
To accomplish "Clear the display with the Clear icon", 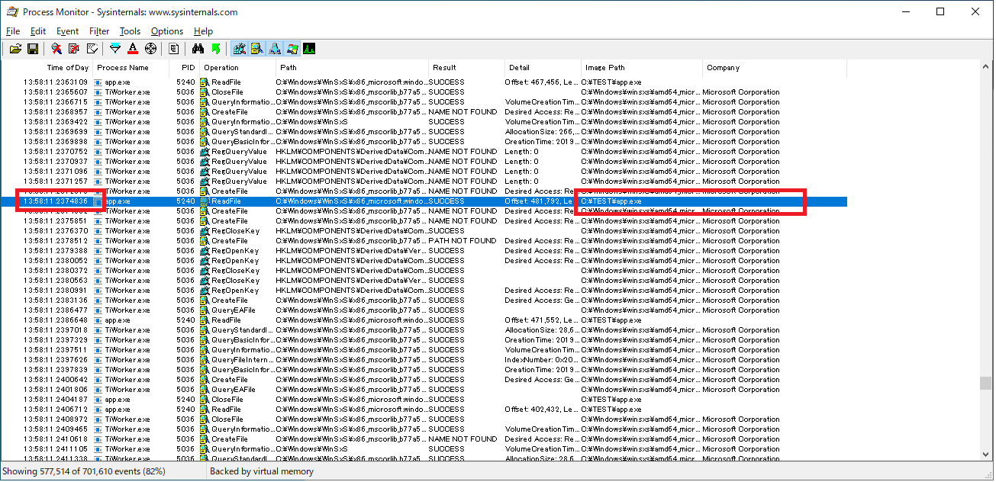I will pyautogui.click(x=92, y=49).
